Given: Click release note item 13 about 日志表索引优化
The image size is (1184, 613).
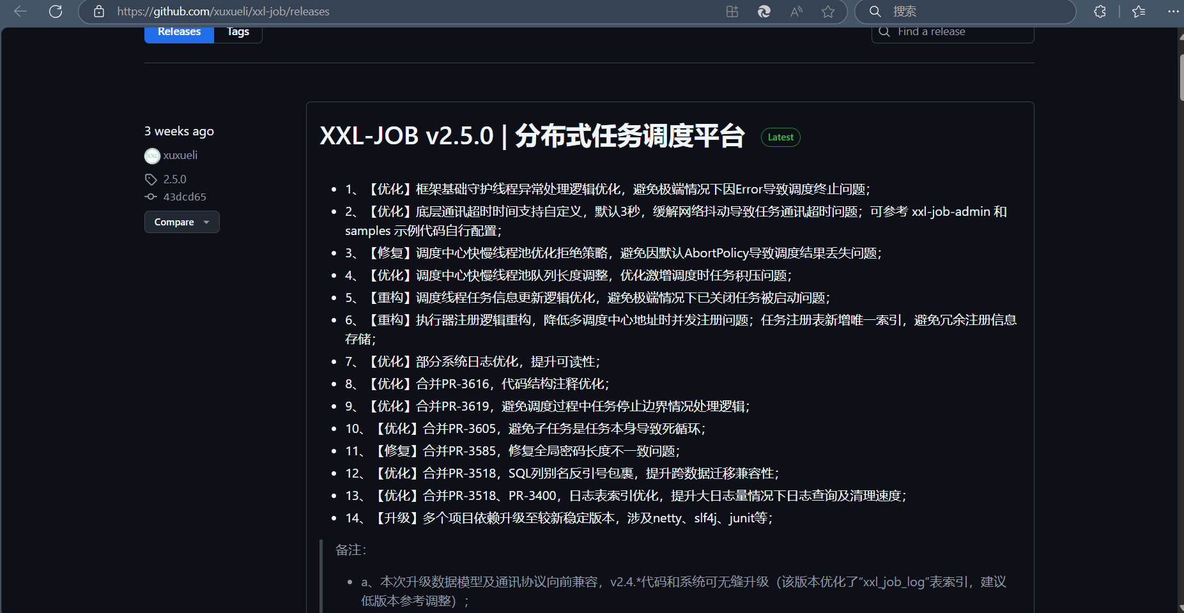Looking at the screenshot, I should pyautogui.click(x=626, y=496).
